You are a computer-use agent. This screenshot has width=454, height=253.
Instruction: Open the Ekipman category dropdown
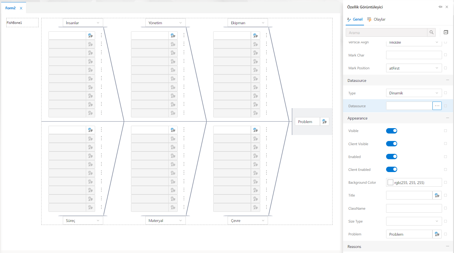pos(248,23)
